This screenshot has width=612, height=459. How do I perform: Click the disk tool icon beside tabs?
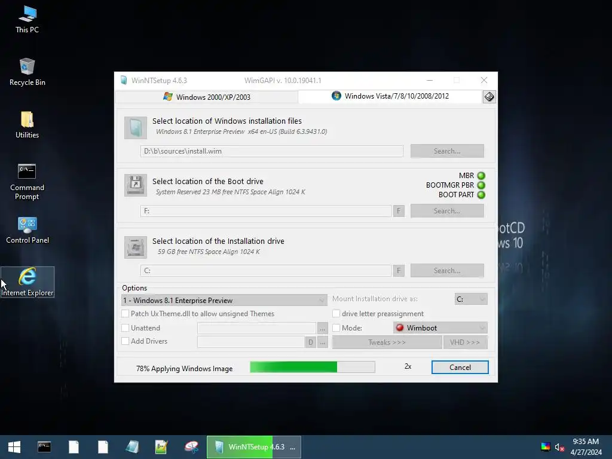pos(489,96)
